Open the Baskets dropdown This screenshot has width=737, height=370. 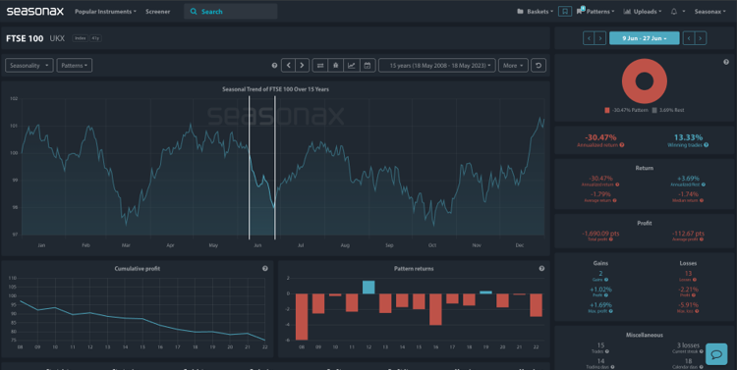tap(535, 11)
